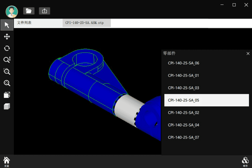The height and width of the screenshot is (168, 252).
Task: Maximize the application window
Action: (x=234, y=5)
